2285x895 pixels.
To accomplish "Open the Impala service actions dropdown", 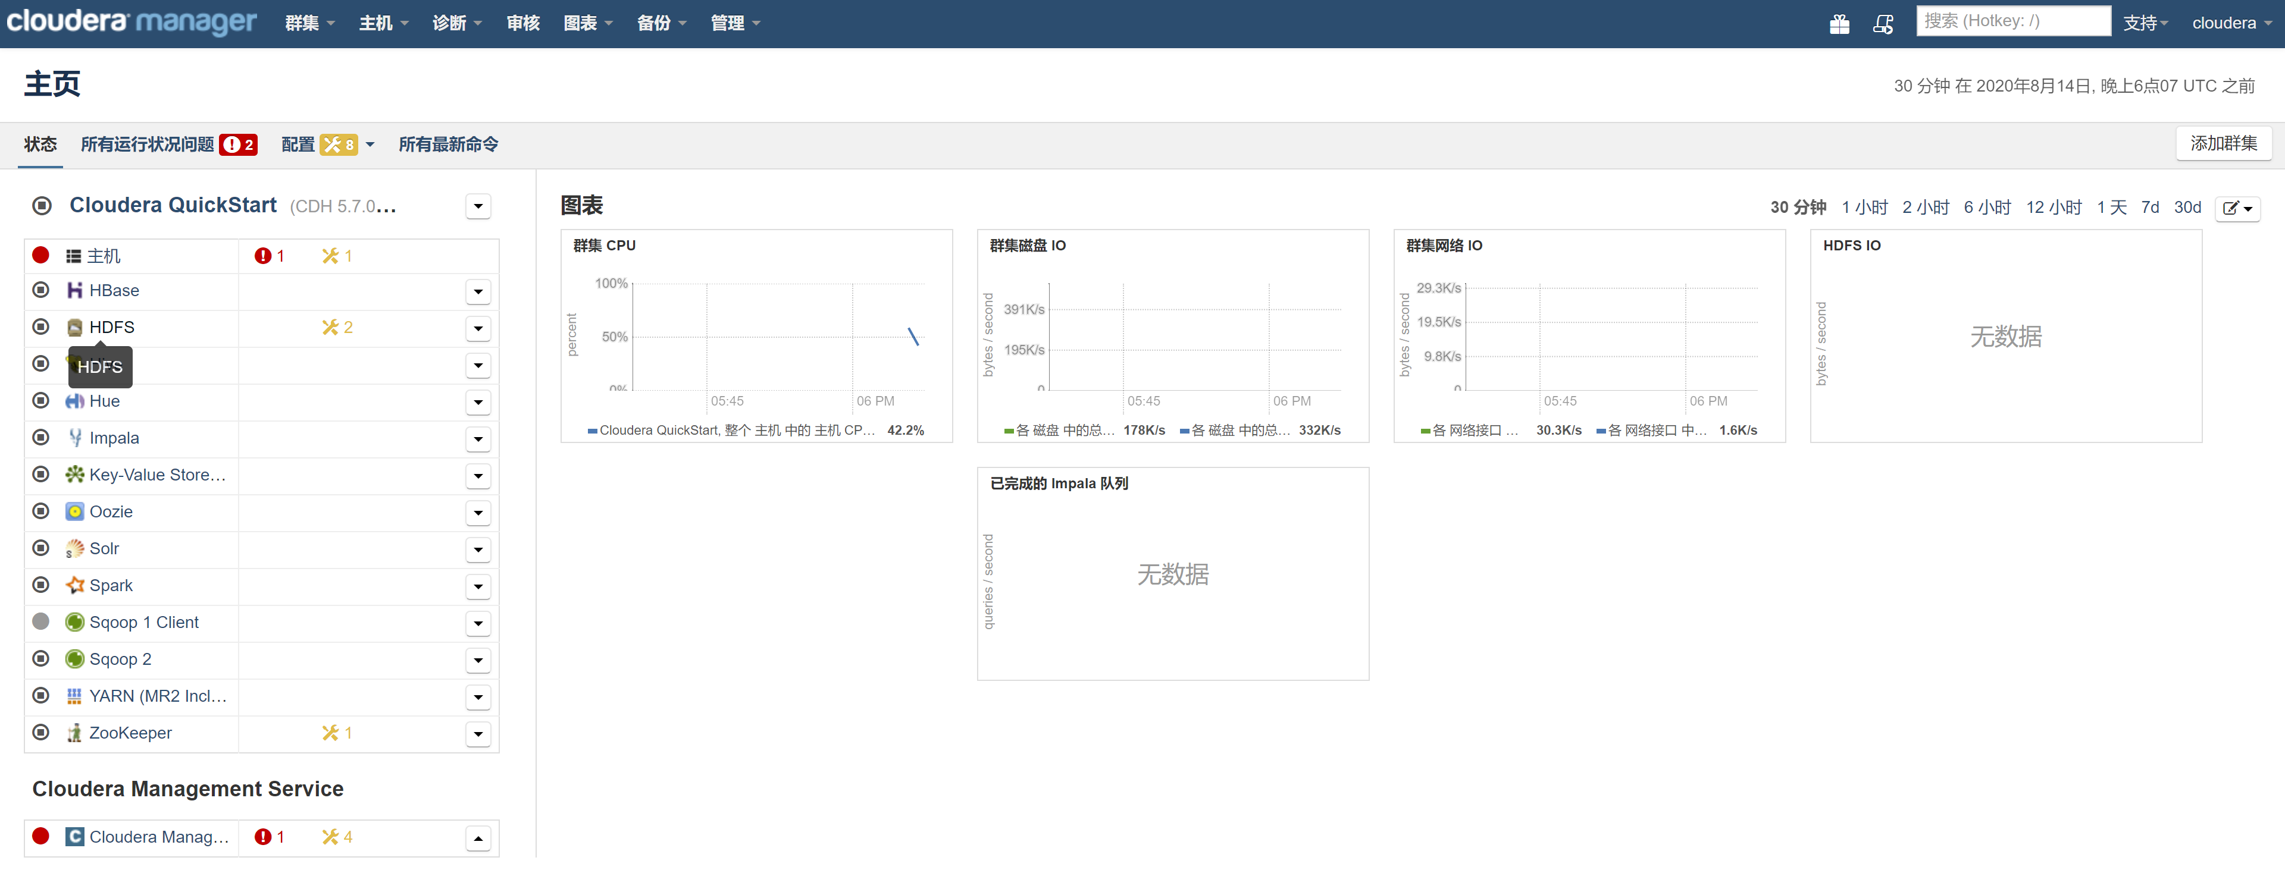I will pyautogui.click(x=478, y=439).
